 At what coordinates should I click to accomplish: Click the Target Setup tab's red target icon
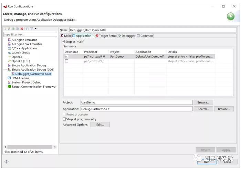pos(97,36)
